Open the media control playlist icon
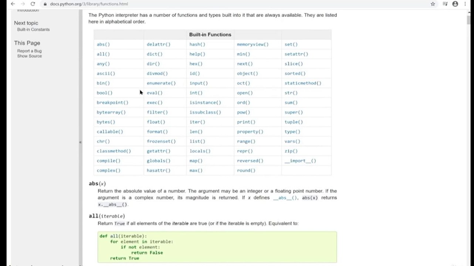 [x=445, y=4]
